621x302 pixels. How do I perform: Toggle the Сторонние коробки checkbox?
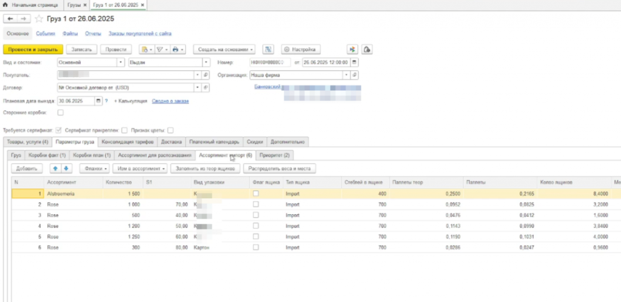click(60, 112)
